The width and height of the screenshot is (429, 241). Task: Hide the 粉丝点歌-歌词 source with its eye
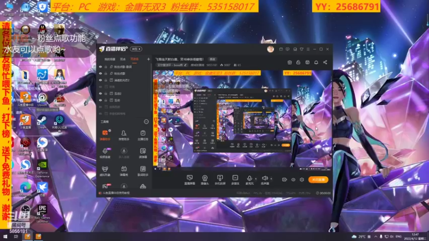100,66
